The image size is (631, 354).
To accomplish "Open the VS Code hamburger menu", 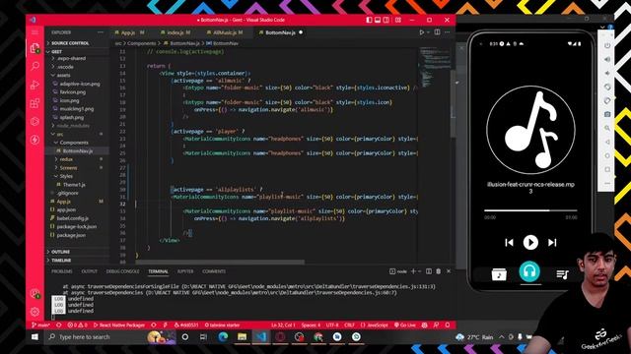I will pos(35,32).
